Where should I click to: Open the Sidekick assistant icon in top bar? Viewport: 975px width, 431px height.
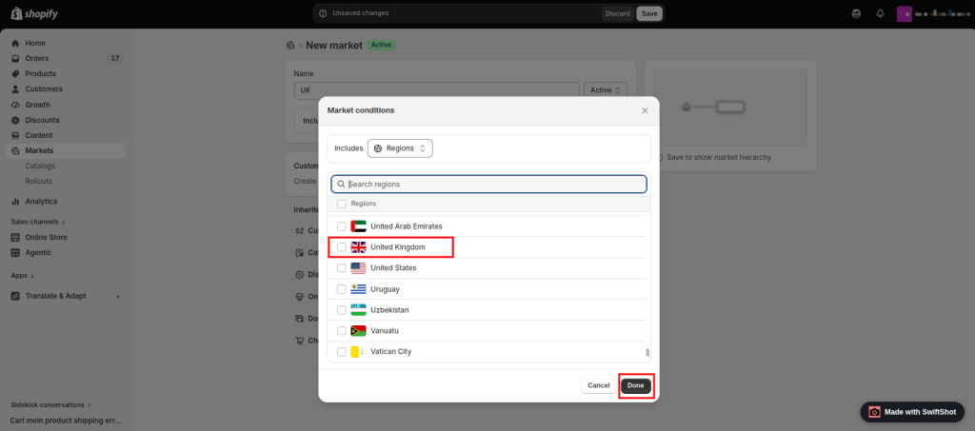[856, 13]
